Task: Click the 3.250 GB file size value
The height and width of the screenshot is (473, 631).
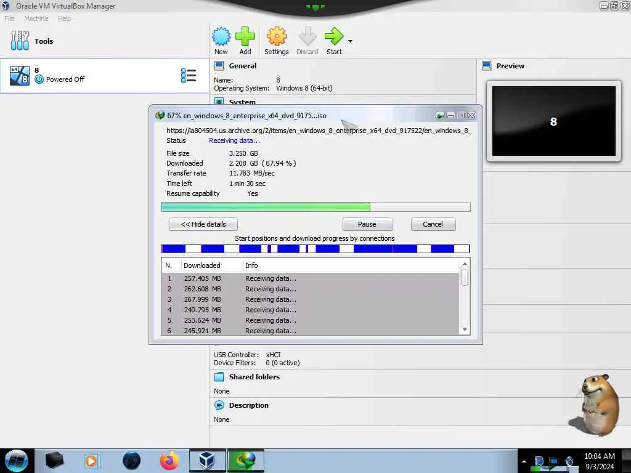Action: [x=243, y=153]
